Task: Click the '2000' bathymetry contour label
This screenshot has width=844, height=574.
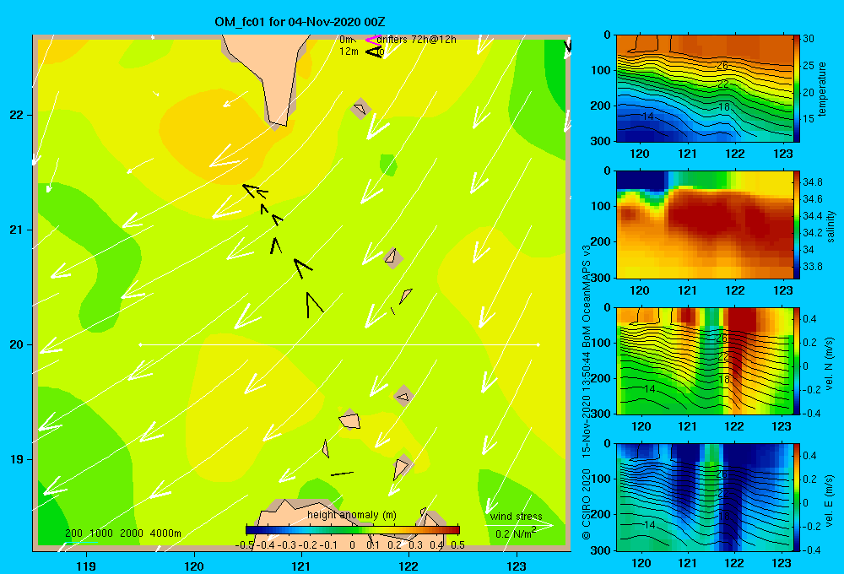Action: 132,533
